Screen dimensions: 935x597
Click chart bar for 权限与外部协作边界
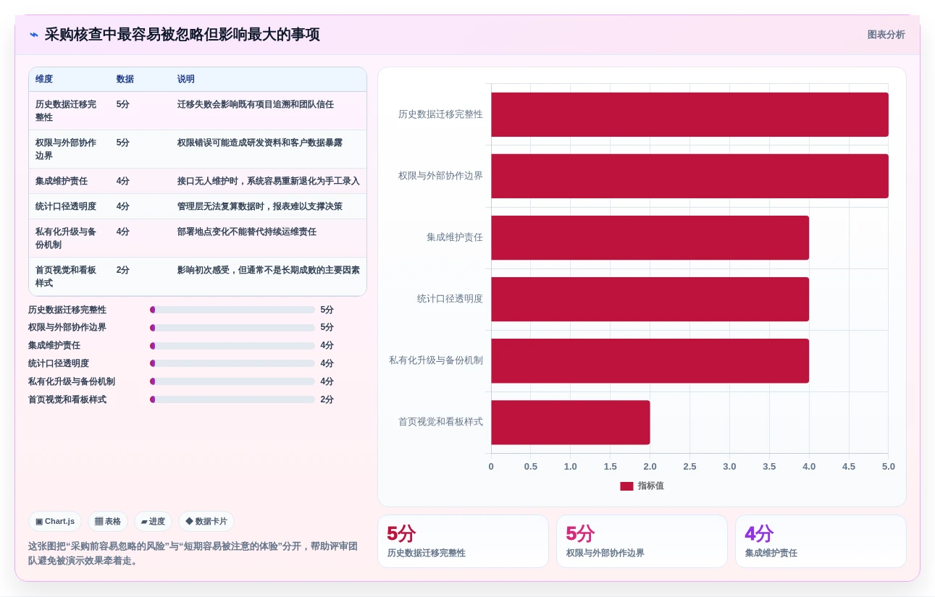pos(689,176)
